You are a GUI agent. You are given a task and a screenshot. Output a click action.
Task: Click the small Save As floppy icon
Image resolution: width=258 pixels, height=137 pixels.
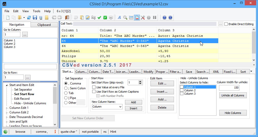point(41,18)
